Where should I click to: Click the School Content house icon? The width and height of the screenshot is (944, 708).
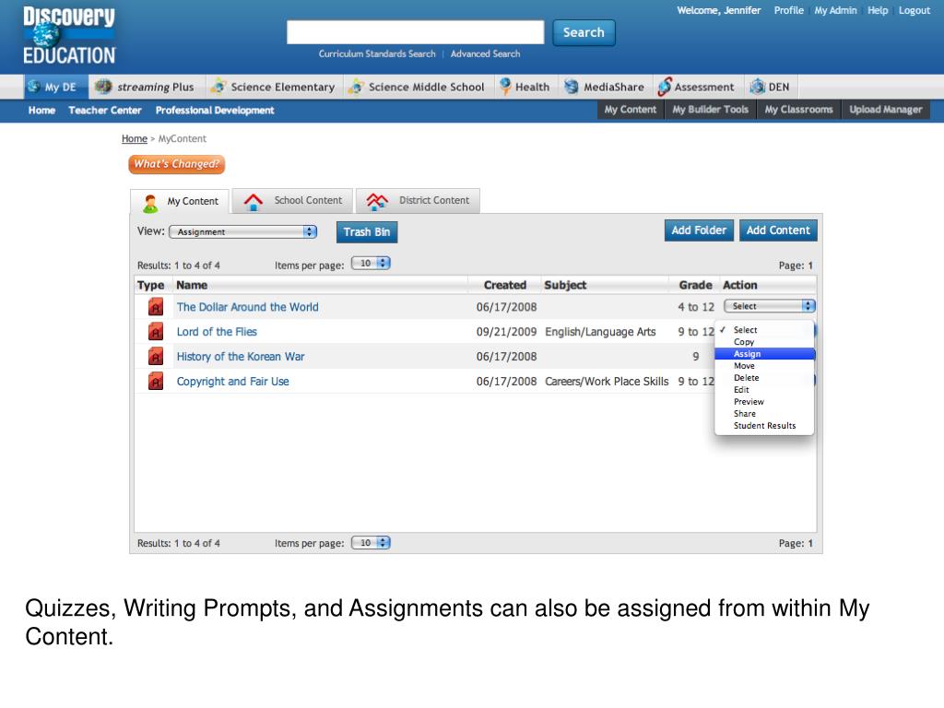point(254,202)
